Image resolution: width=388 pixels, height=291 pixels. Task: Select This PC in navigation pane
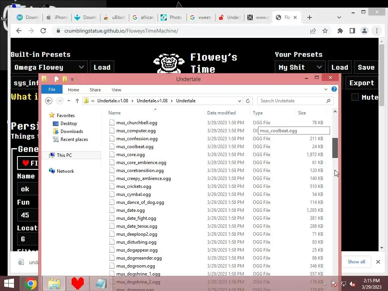(72, 155)
